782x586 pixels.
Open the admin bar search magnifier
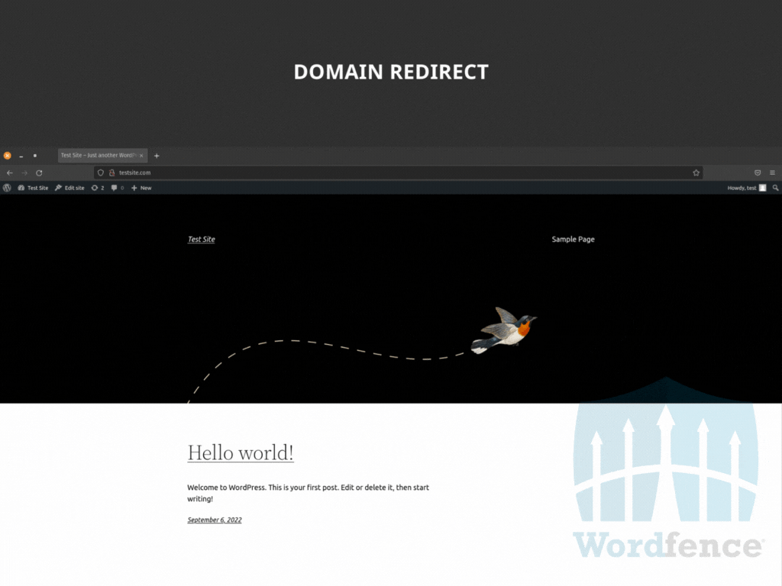pyautogui.click(x=776, y=188)
